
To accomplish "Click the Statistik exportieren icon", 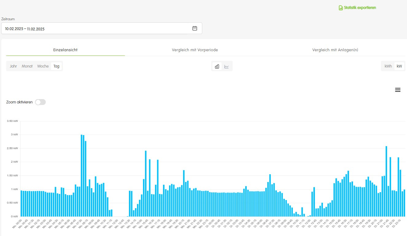I will coord(340,8).
